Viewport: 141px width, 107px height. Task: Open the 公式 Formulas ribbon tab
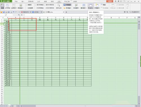[x=39, y=1]
